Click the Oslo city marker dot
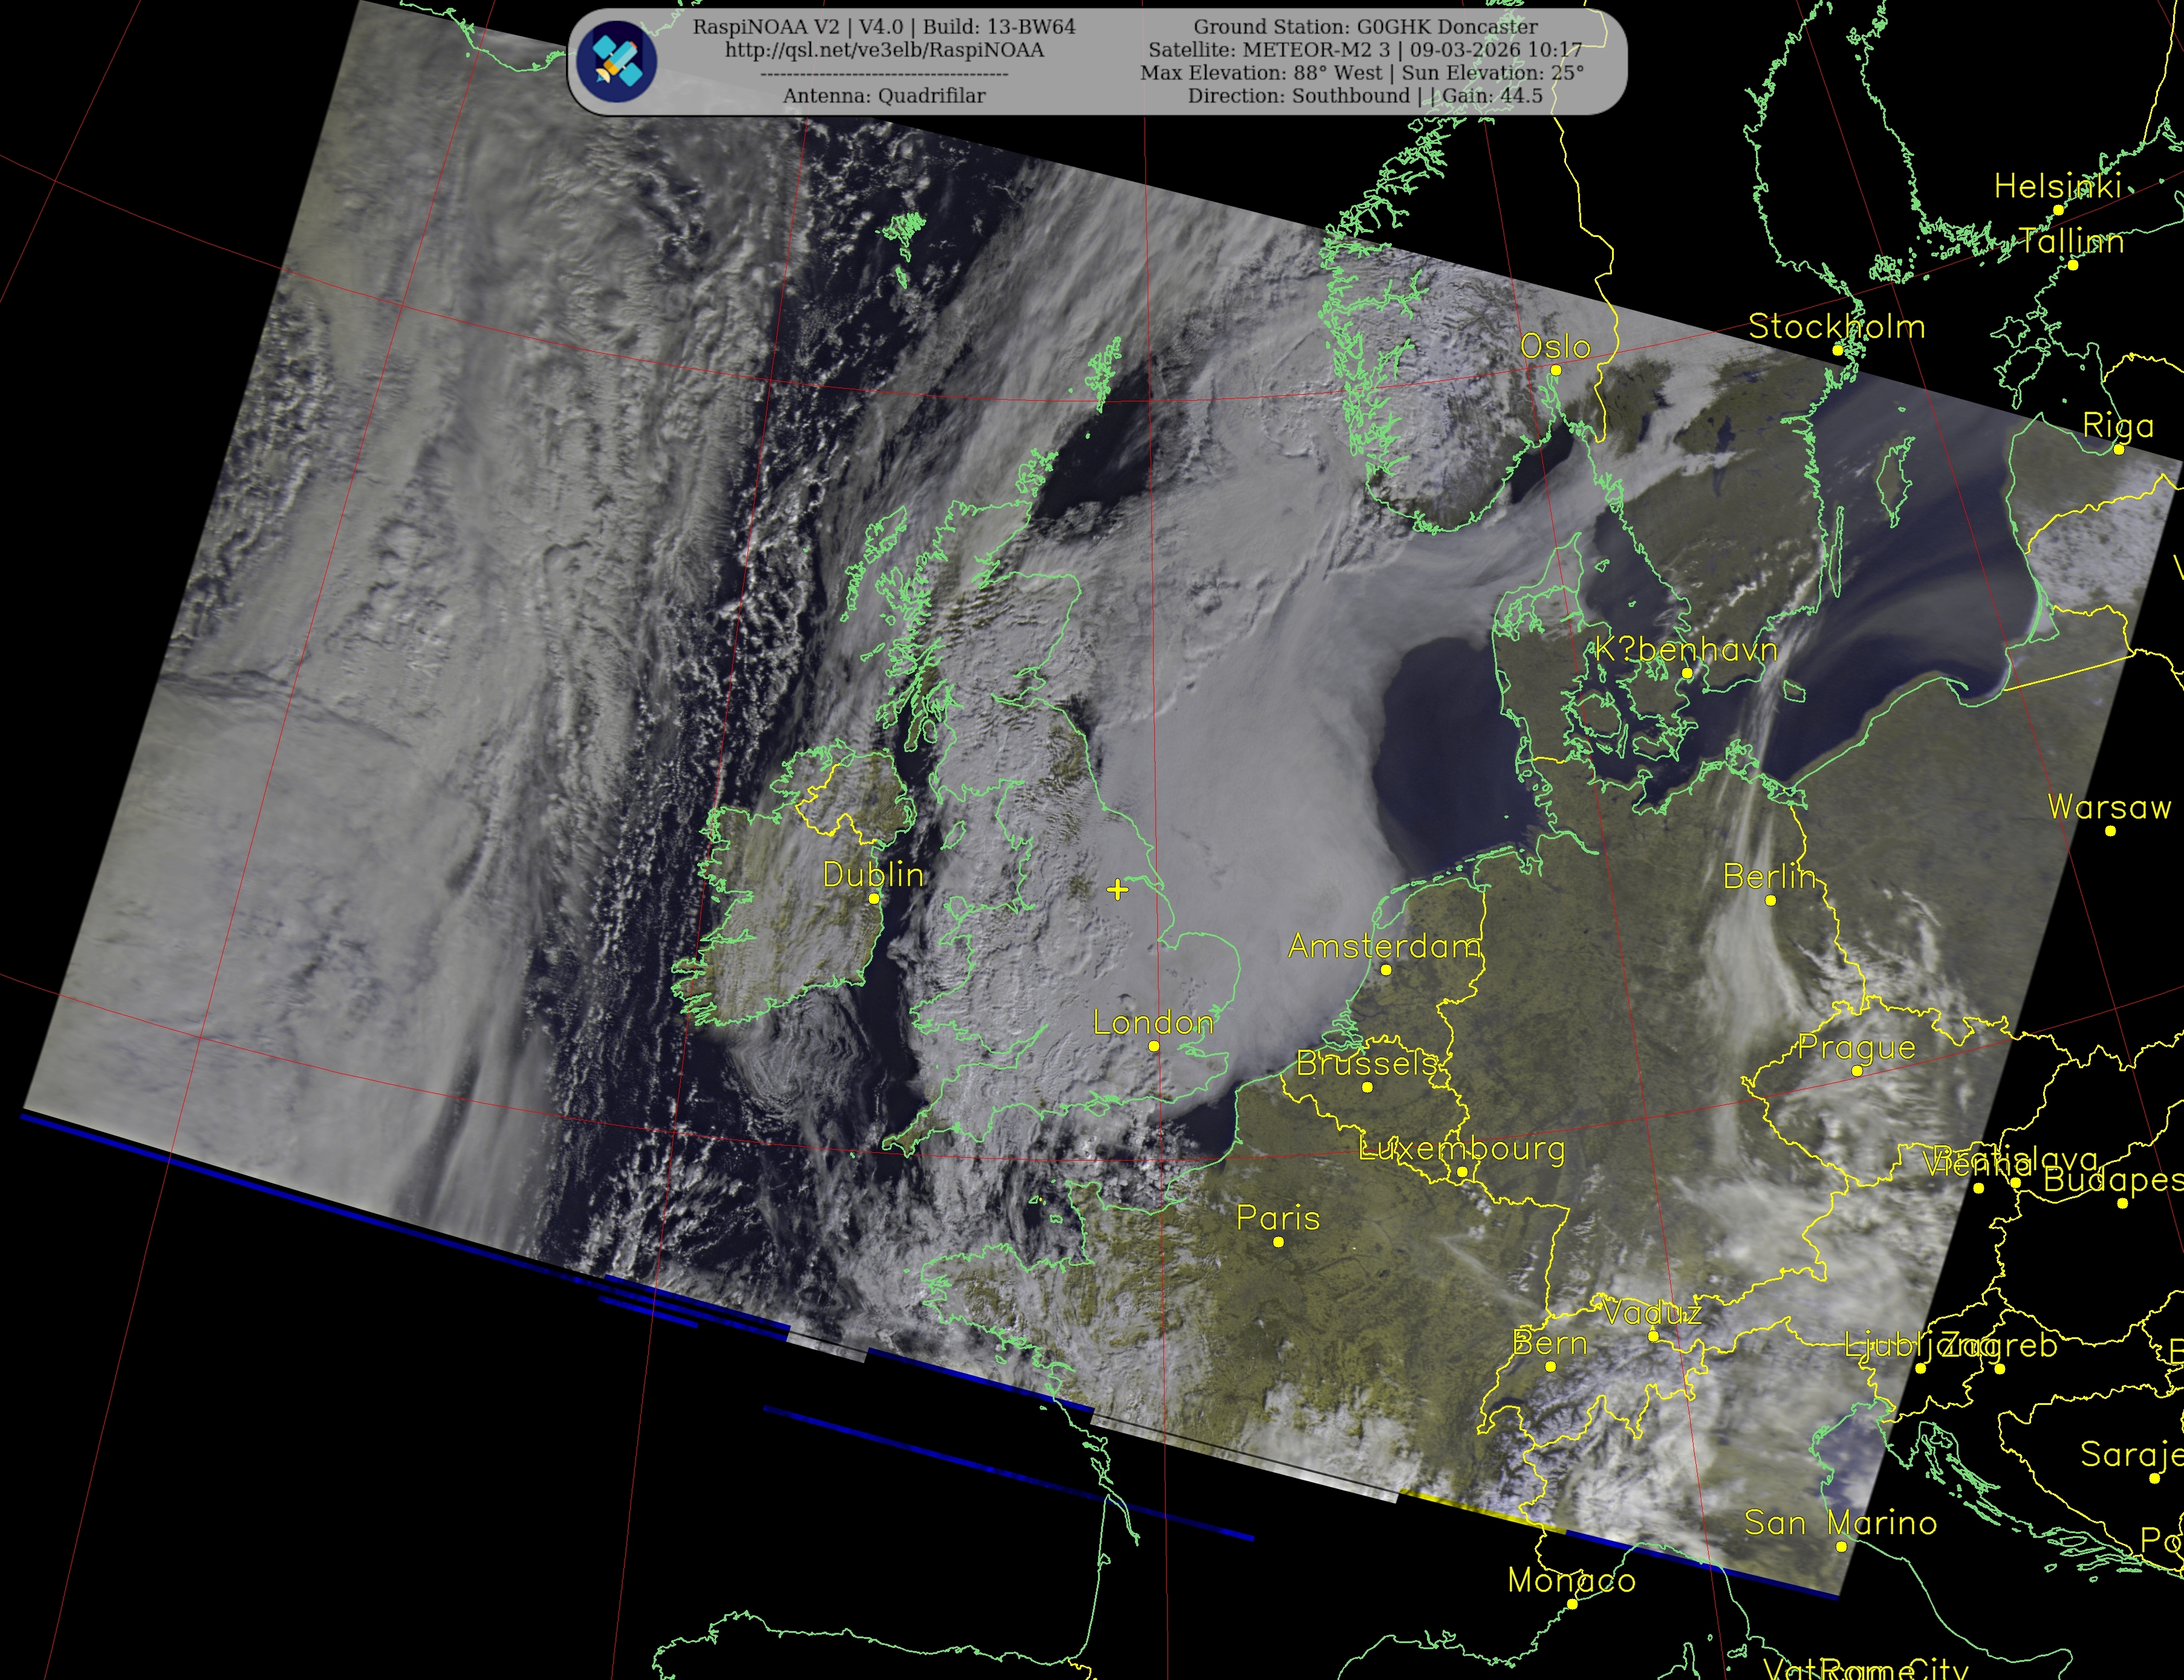Image resolution: width=2184 pixels, height=1680 pixels. tap(1555, 370)
